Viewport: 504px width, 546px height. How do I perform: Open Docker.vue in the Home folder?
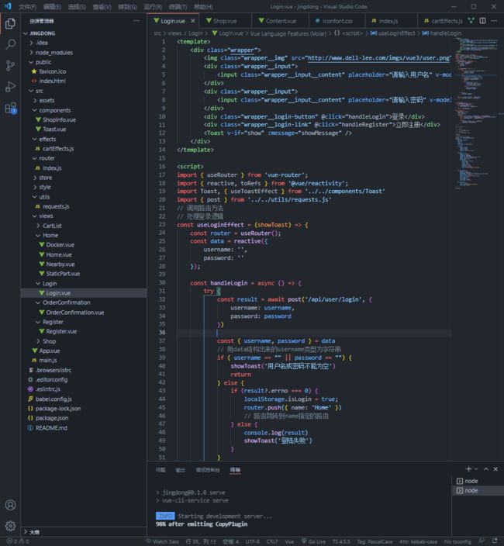[x=60, y=245]
